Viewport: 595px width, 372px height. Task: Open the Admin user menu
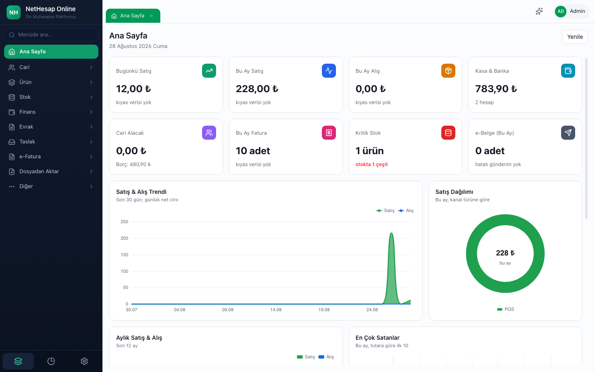pos(572,12)
